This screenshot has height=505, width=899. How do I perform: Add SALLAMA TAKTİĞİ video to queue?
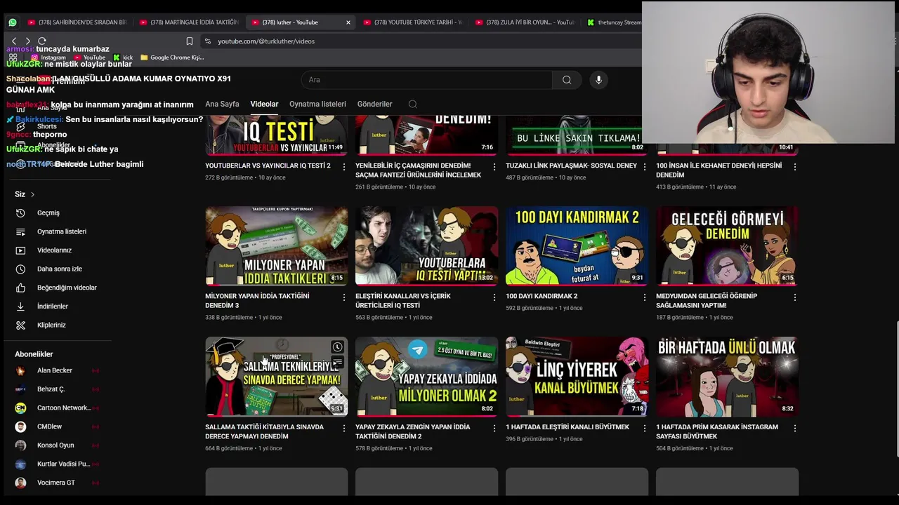point(337,363)
